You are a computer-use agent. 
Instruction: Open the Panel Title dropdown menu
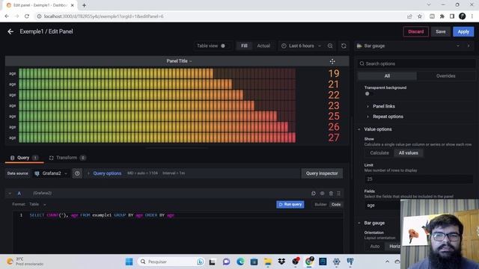pyautogui.click(x=179, y=61)
